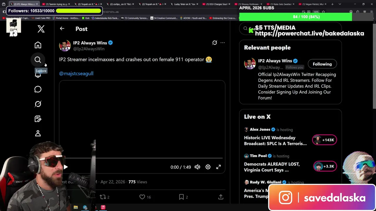Open the music app in taskbar

pyautogui.click(x=103, y=207)
